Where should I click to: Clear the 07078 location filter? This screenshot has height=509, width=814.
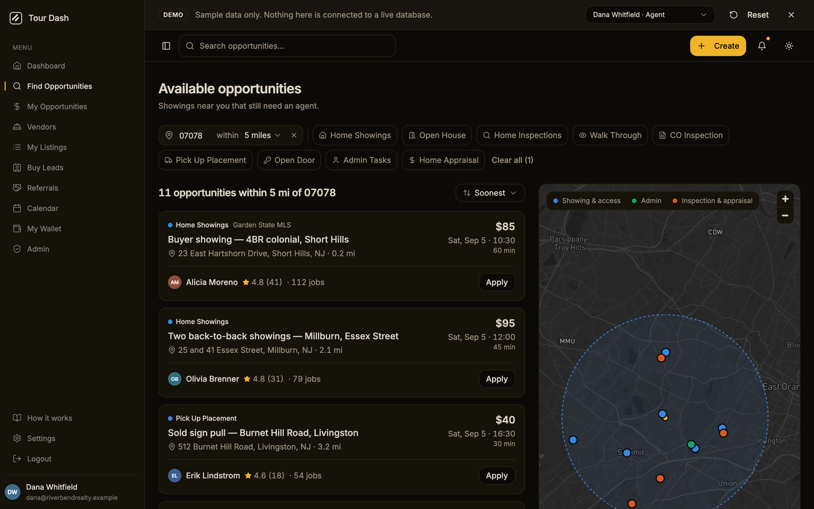(294, 135)
